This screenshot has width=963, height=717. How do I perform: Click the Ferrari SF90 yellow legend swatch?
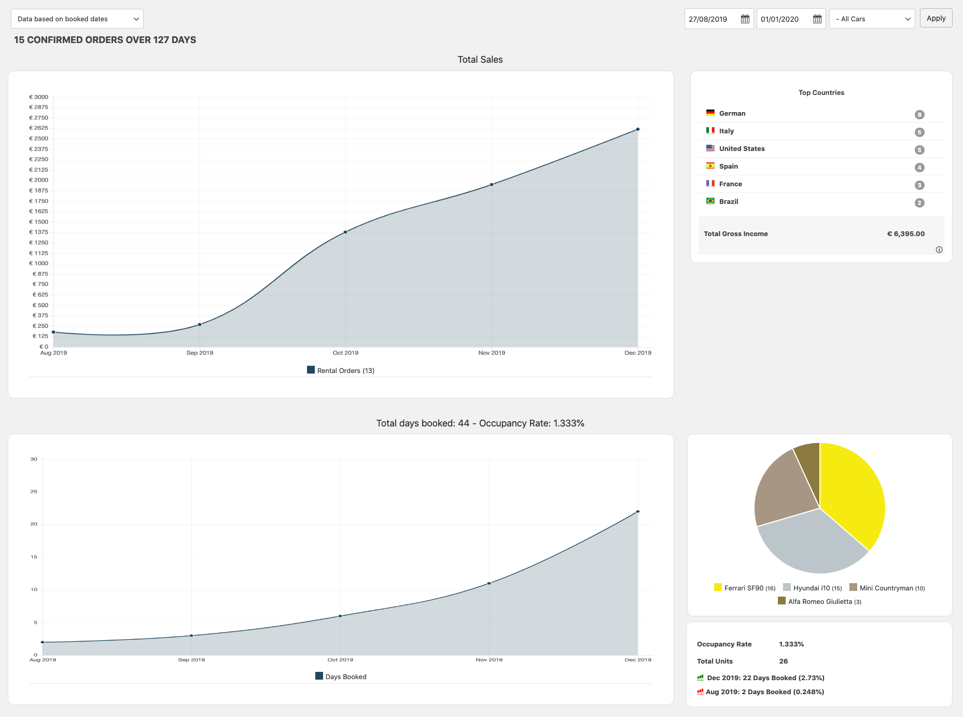(x=718, y=587)
